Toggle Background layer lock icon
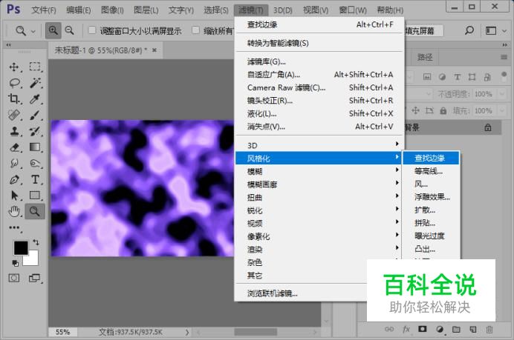The image size is (514, 340). coord(488,127)
